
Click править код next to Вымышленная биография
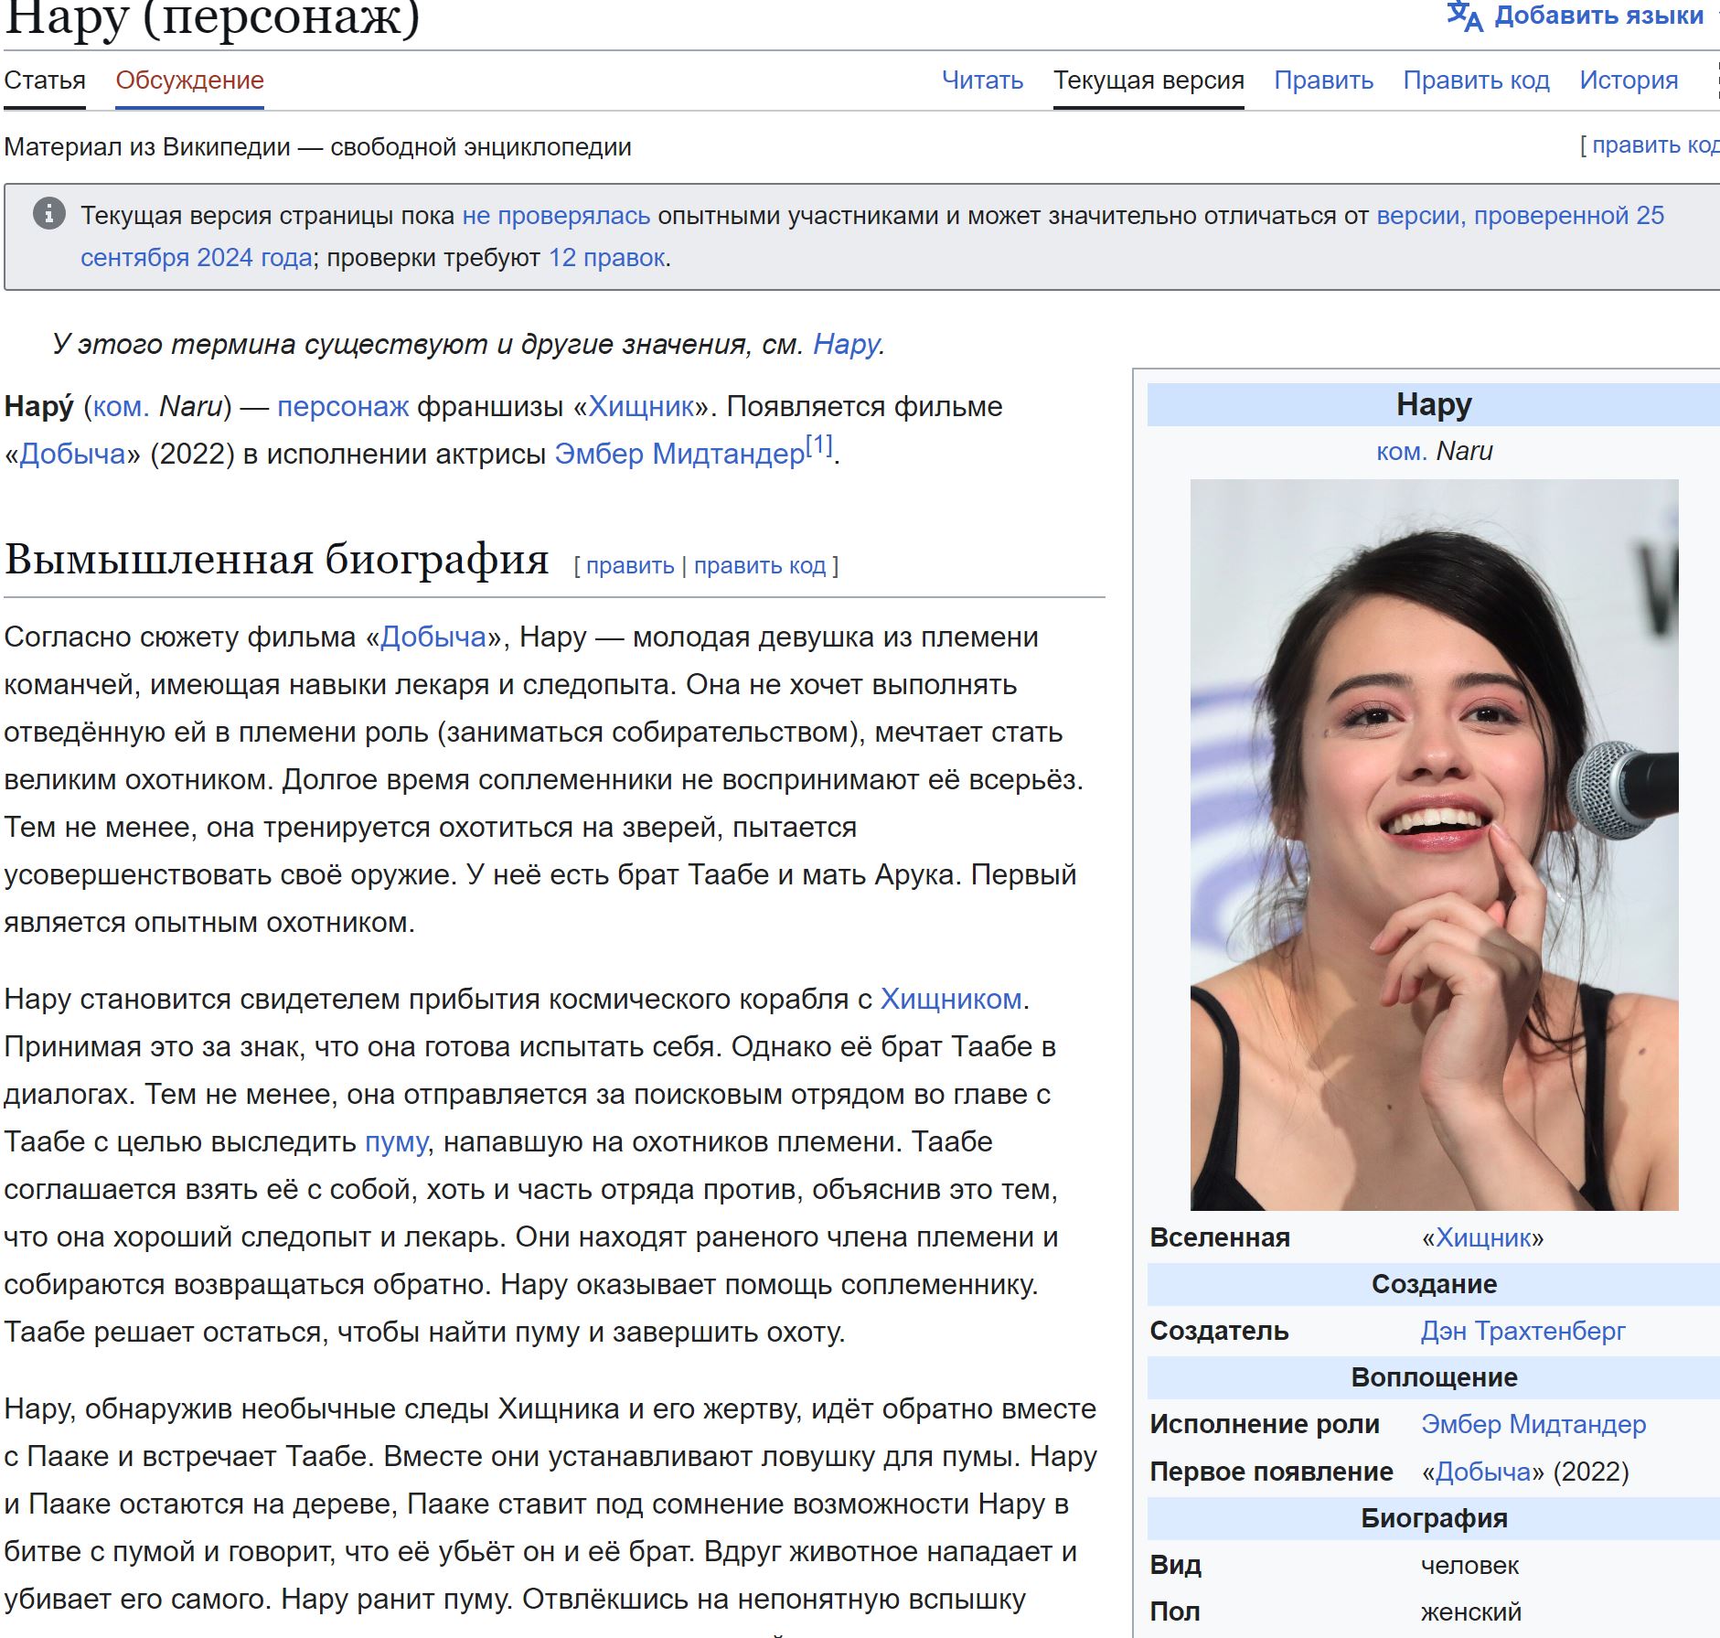point(760,566)
